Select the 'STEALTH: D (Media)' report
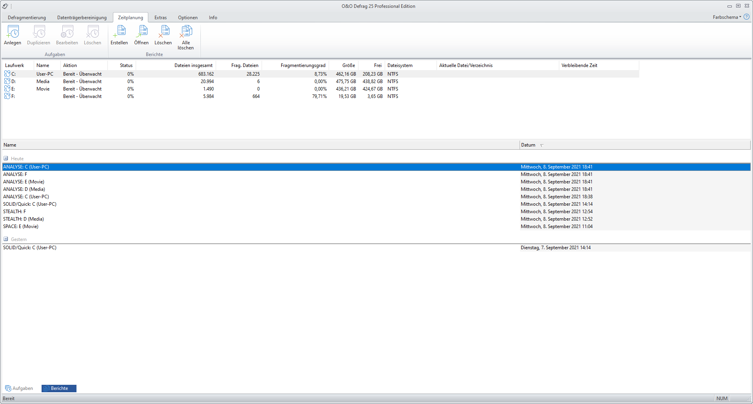This screenshot has height=404, width=753. [x=376, y=219]
